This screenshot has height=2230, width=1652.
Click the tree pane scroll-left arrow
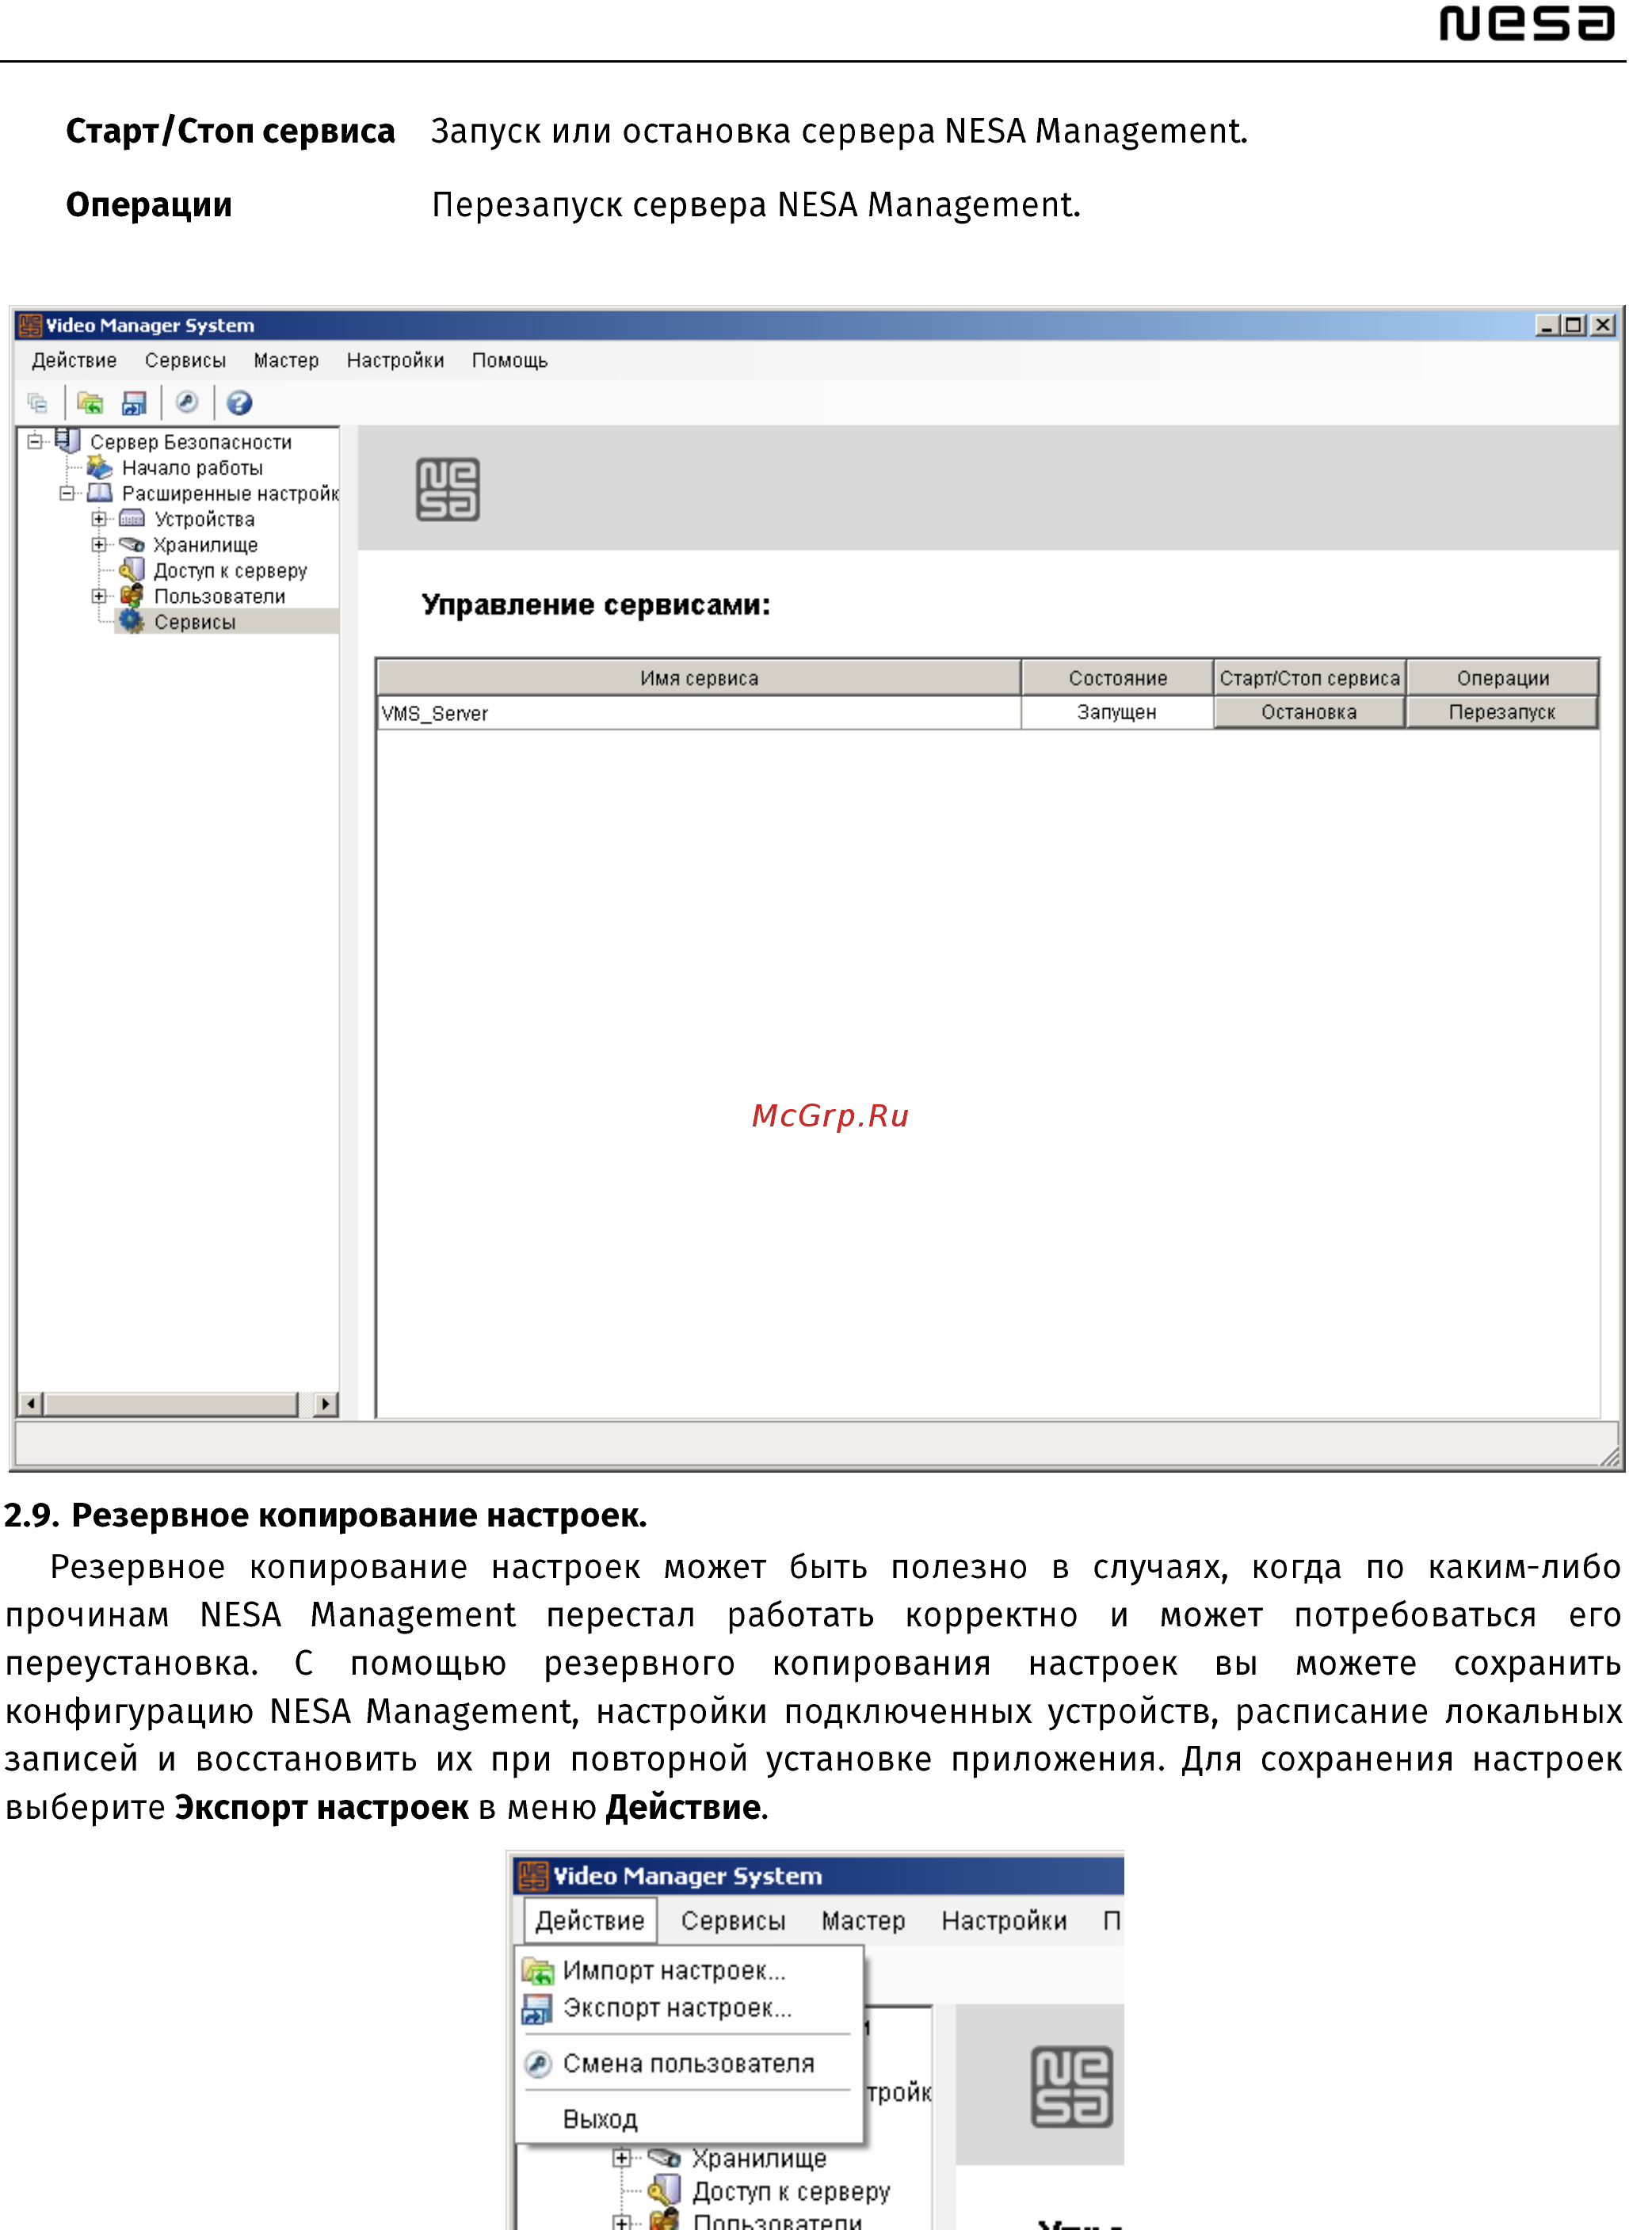point(31,1404)
